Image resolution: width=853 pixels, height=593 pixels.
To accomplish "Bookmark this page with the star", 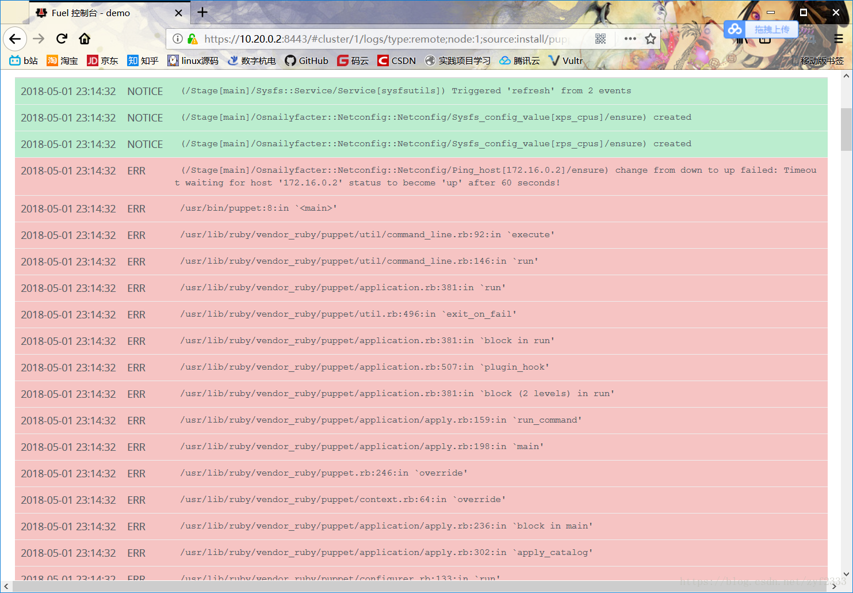I will click(651, 39).
